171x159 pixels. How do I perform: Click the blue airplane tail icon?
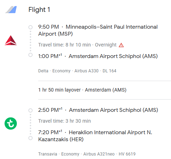coord(11,9)
